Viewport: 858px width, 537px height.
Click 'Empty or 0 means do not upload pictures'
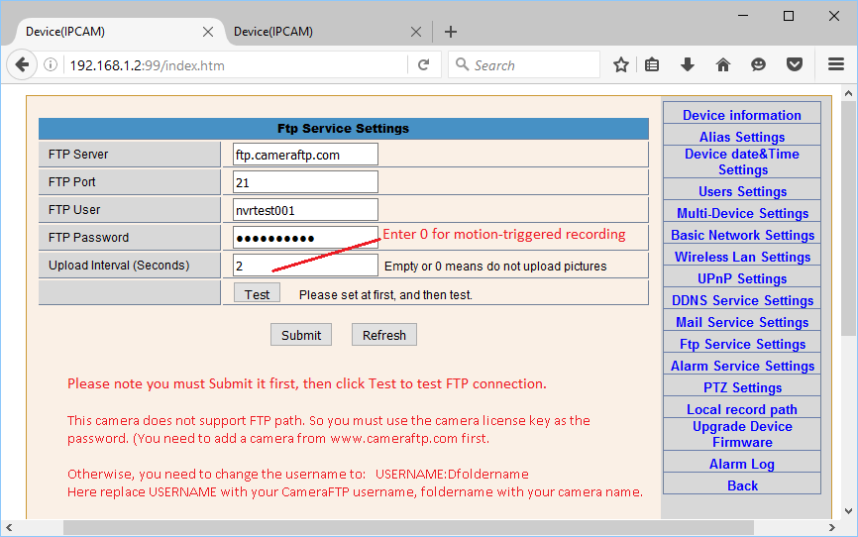point(495,267)
